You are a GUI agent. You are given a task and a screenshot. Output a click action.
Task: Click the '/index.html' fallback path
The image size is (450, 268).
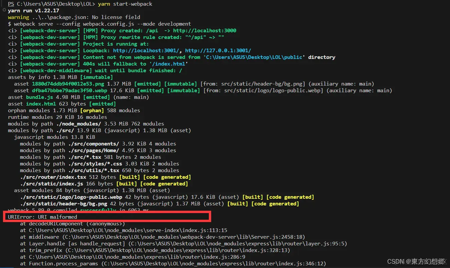point(168,64)
